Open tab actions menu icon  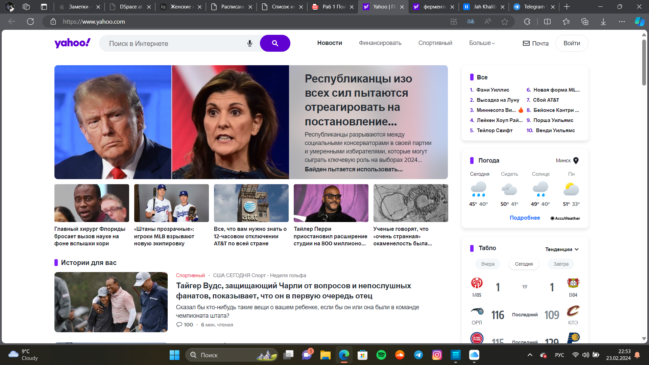pos(44,7)
